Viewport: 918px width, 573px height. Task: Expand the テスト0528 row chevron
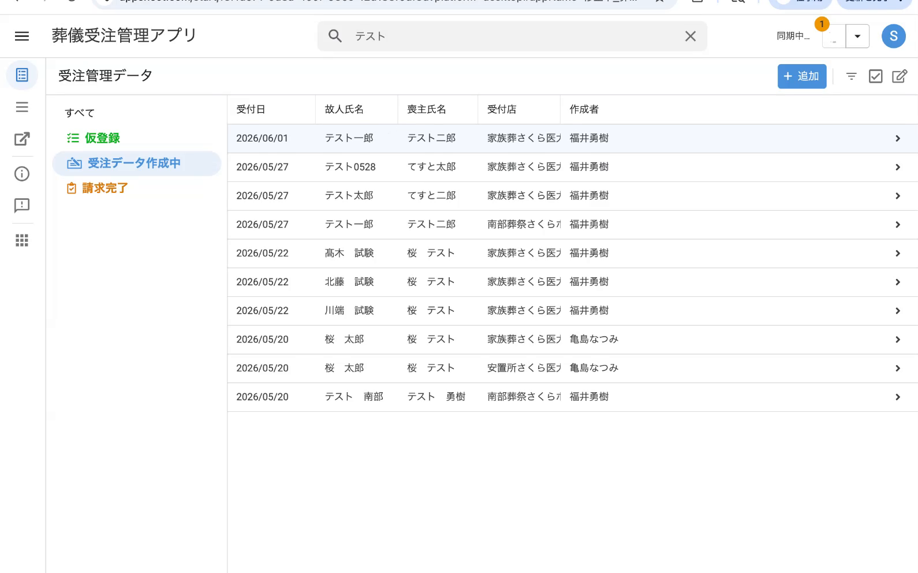(898, 168)
